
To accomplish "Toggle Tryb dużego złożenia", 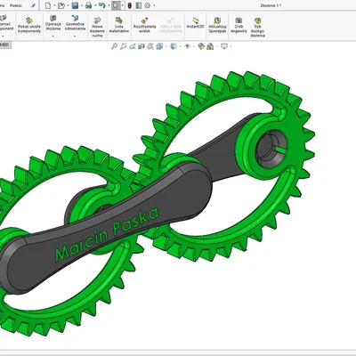I will tap(257, 27).
